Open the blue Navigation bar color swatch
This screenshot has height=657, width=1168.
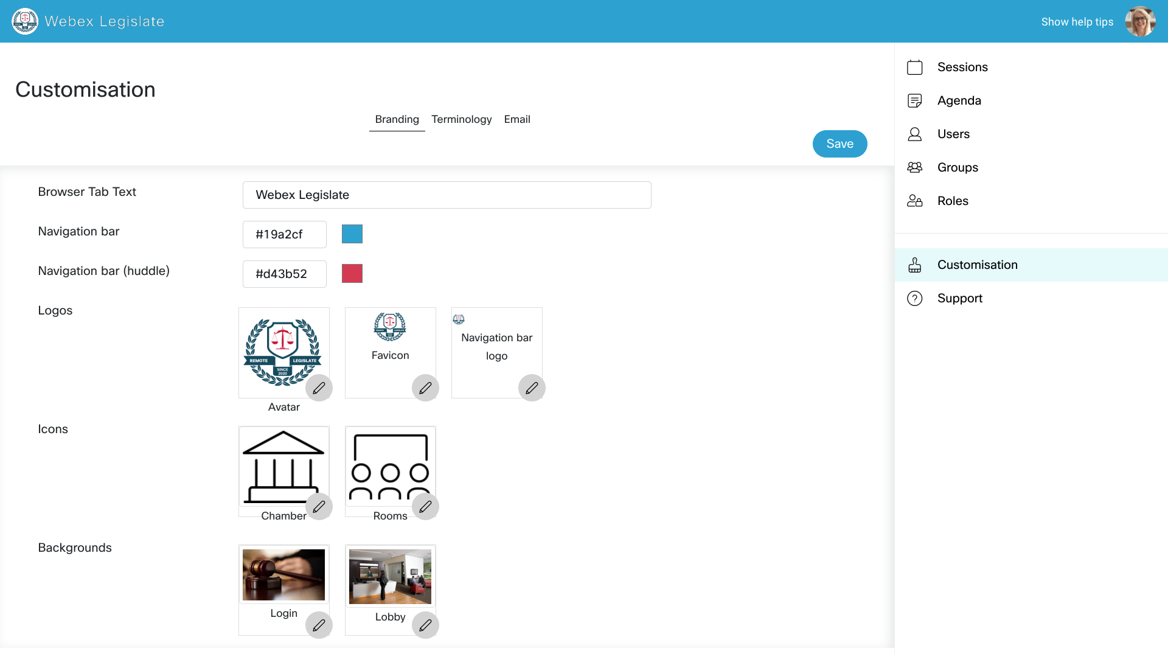point(352,234)
